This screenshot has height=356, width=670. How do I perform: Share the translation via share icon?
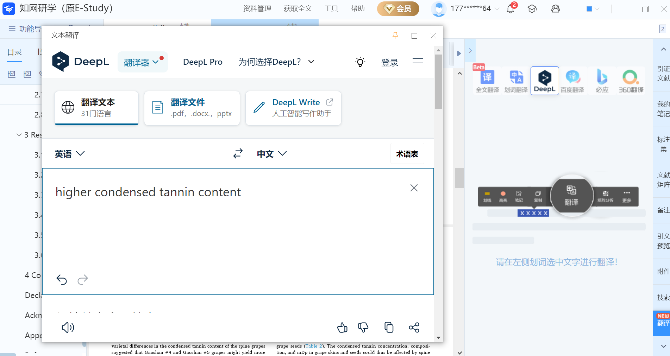(x=414, y=328)
